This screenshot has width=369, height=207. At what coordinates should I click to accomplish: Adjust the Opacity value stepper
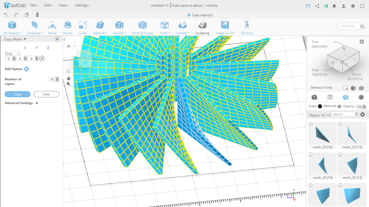click(364, 107)
